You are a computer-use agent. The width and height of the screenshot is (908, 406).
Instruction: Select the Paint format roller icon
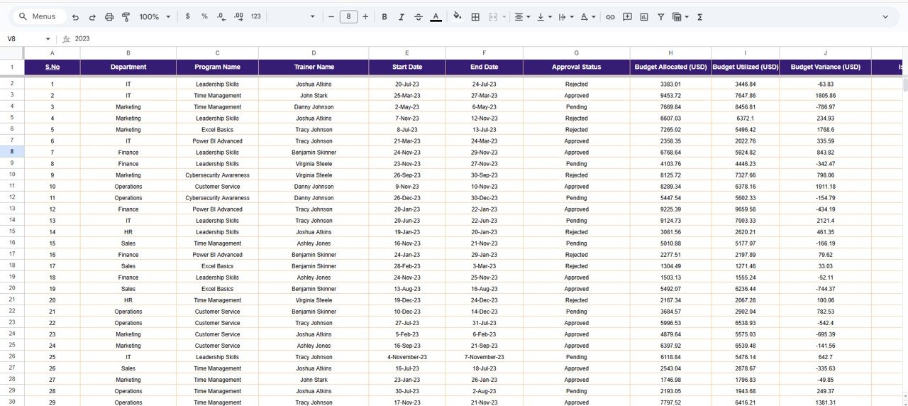pos(126,17)
